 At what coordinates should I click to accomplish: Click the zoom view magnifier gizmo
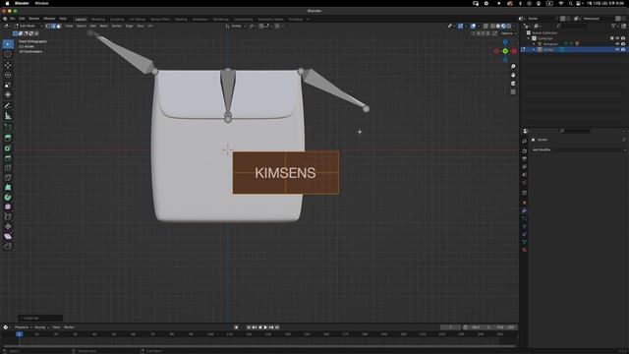click(x=513, y=66)
